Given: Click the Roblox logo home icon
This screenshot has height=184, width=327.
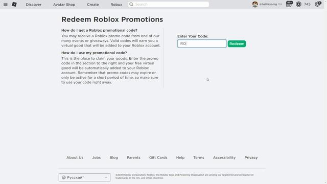Looking at the screenshot, I should [x=14, y=5].
